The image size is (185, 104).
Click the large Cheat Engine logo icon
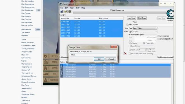coord(170,14)
